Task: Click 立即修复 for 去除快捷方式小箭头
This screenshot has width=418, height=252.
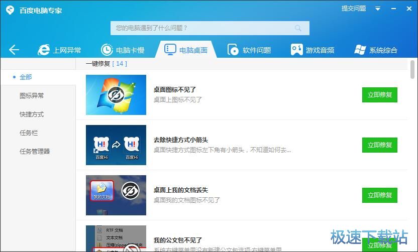Action: pos(380,145)
